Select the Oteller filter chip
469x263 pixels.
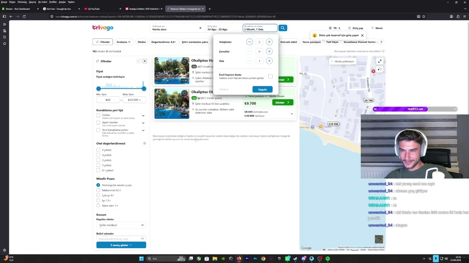pos(142,42)
